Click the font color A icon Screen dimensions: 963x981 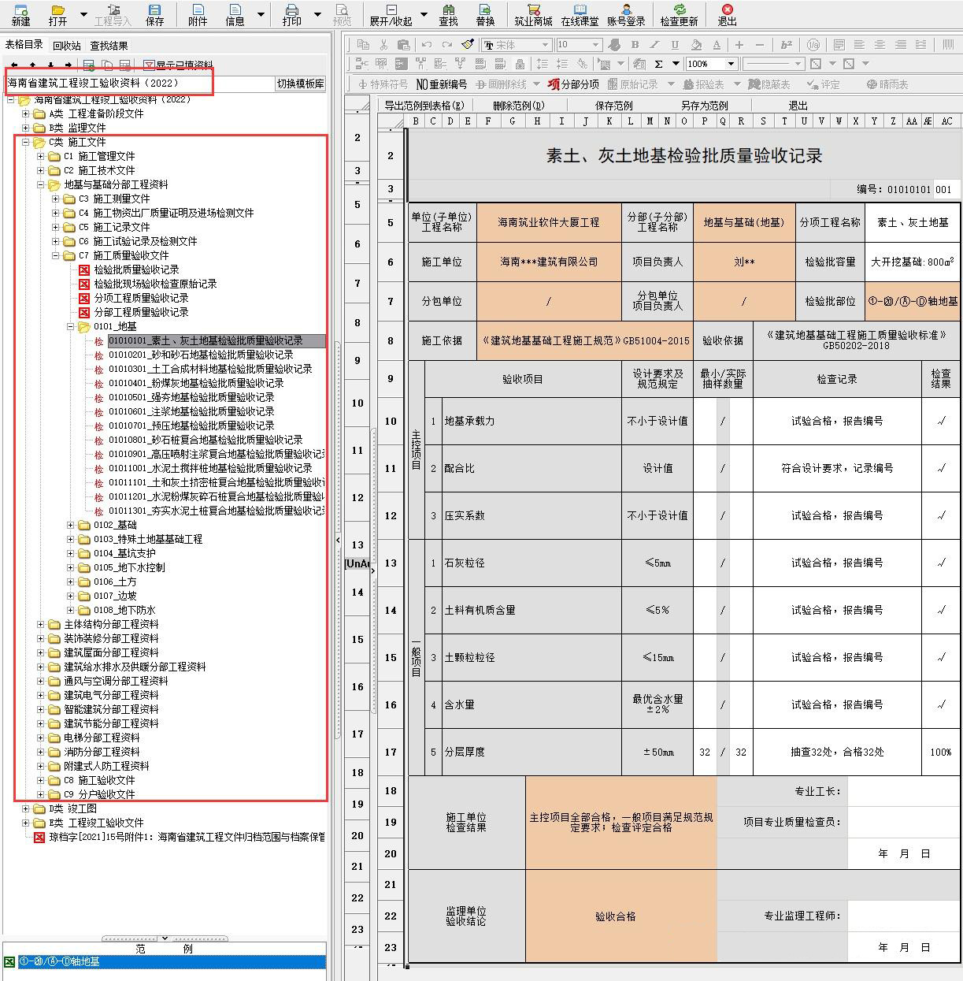coord(717,45)
